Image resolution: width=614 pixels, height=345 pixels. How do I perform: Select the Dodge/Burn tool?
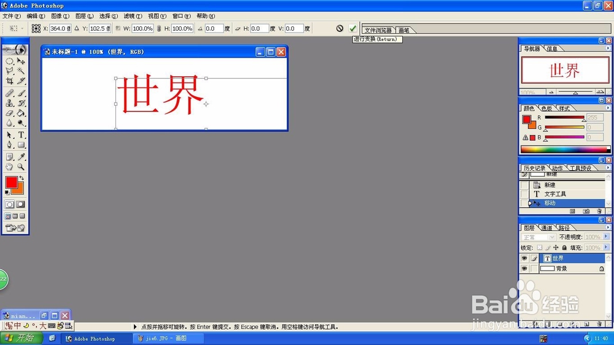[x=21, y=123]
